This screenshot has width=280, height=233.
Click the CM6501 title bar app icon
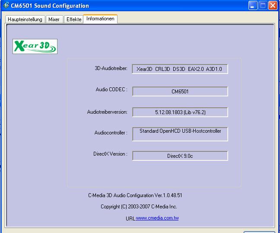[x=6, y=5]
